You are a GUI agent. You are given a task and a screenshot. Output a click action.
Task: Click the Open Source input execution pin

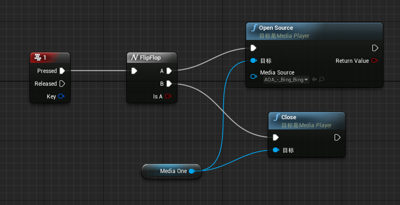253,48
